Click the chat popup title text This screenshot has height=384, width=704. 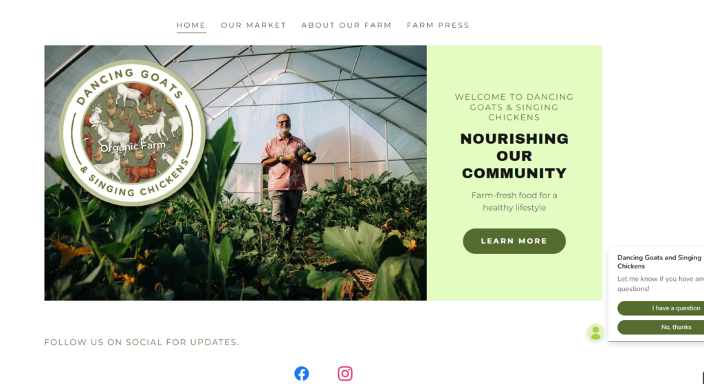tap(659, 262)
